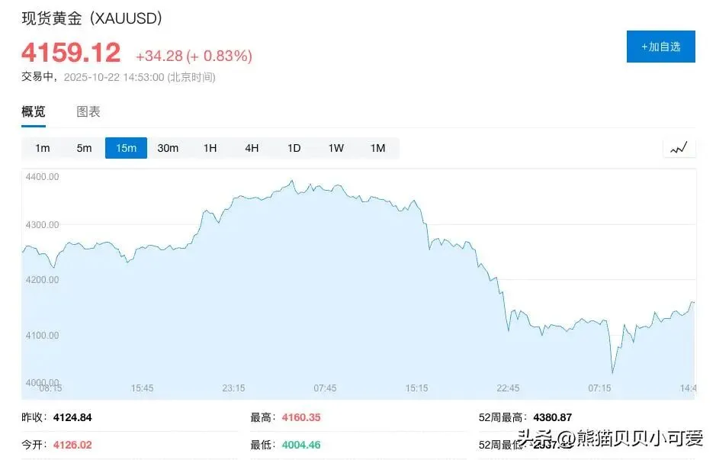Image resolution: width=716 pixels, height=460 pixels.
Task: Set chart interval to 1H
Action: pos(210,148)
